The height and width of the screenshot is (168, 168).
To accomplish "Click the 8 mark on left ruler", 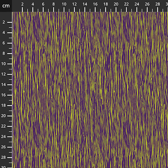I will pyautogui.click(x=4, y=53).
